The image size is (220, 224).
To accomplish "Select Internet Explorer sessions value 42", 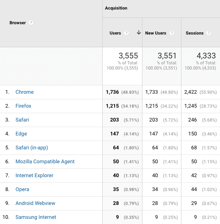I will point(194,175).
